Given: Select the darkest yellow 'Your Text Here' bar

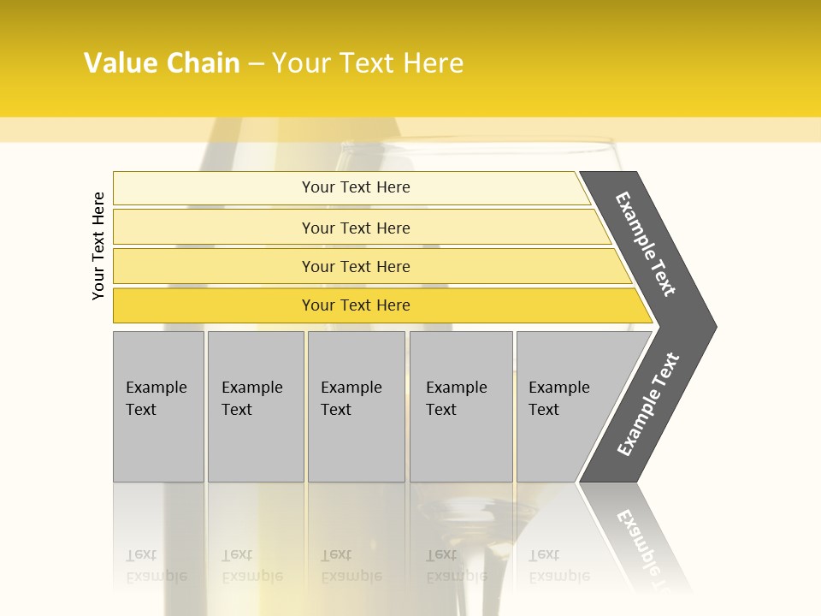Looking at the screenshot, I should click(x=355, y=305).
